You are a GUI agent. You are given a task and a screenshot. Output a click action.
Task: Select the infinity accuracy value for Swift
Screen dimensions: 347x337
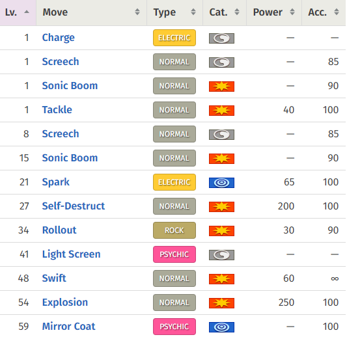[x=335, y=279]
